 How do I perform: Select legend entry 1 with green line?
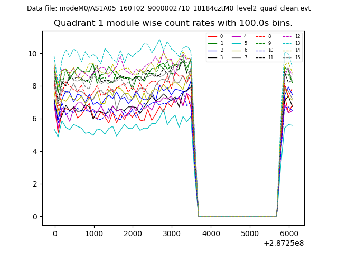pos(215,43)
